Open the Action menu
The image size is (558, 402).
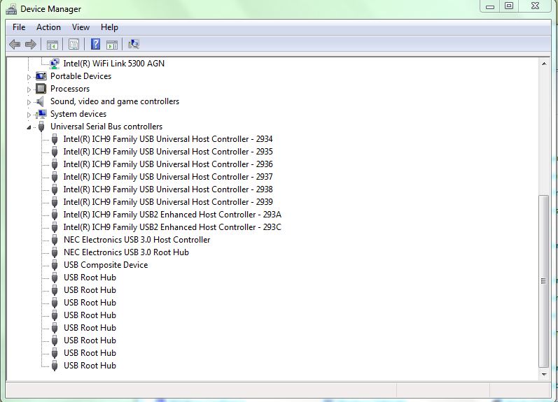pyautogui.click(x=48, y=27)
